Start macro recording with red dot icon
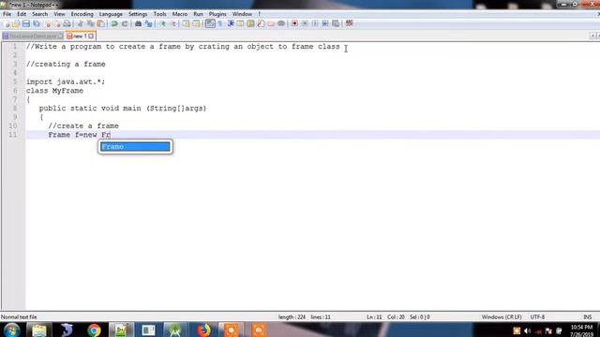Image resolution: width=600 pixels, height=337 pixels. click(294, 23)
